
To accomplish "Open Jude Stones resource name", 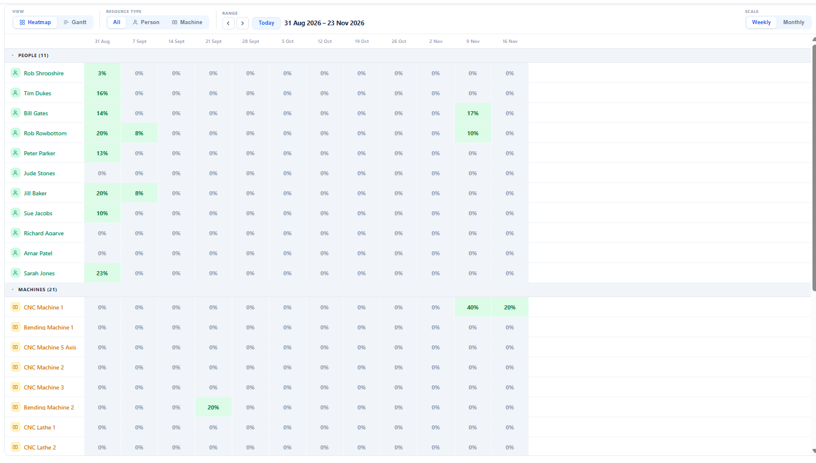I will coord(39,173).
